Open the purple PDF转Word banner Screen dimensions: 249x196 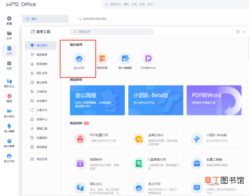pos(214,100)
